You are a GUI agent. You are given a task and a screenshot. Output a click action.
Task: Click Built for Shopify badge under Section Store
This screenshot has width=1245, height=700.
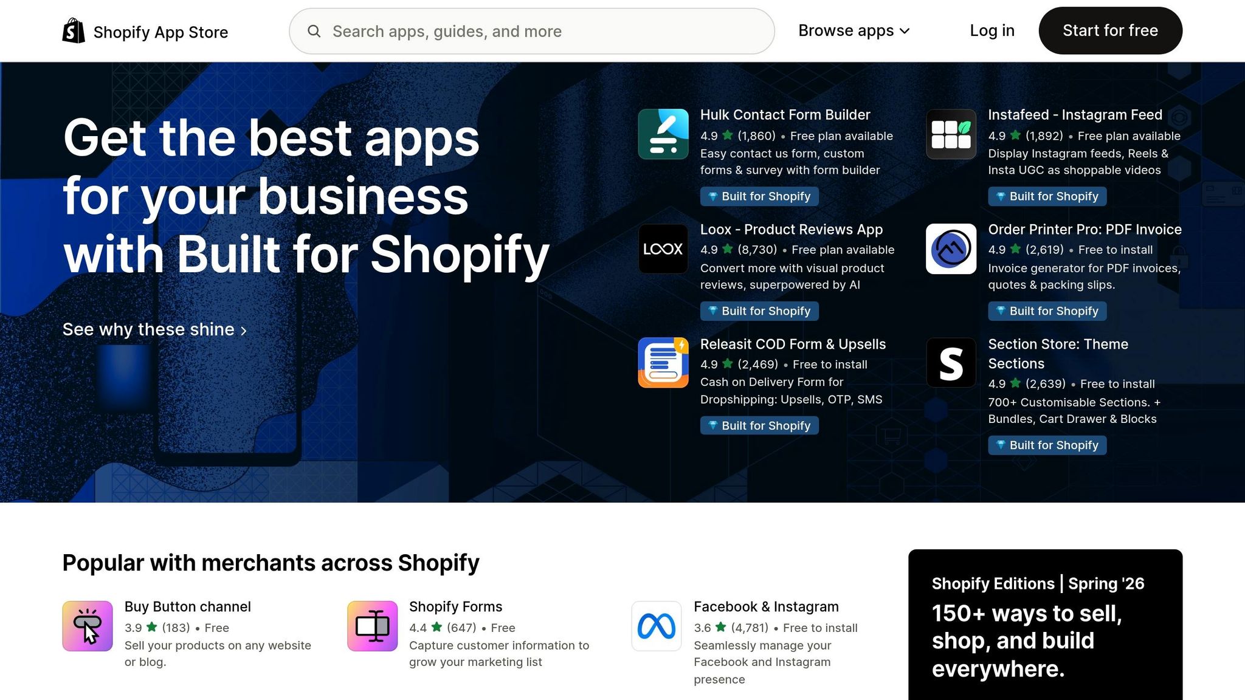click(1047, 445)
